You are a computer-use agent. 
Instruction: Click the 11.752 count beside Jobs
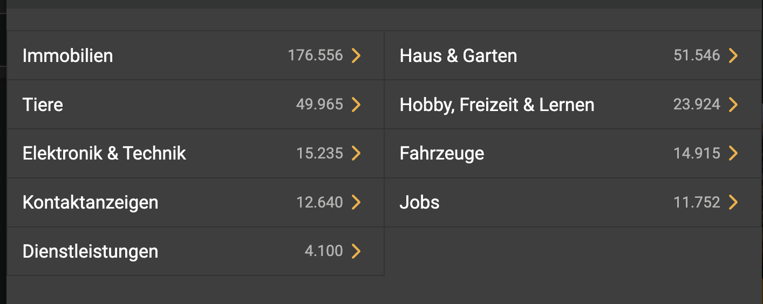(x=697, y=203)
